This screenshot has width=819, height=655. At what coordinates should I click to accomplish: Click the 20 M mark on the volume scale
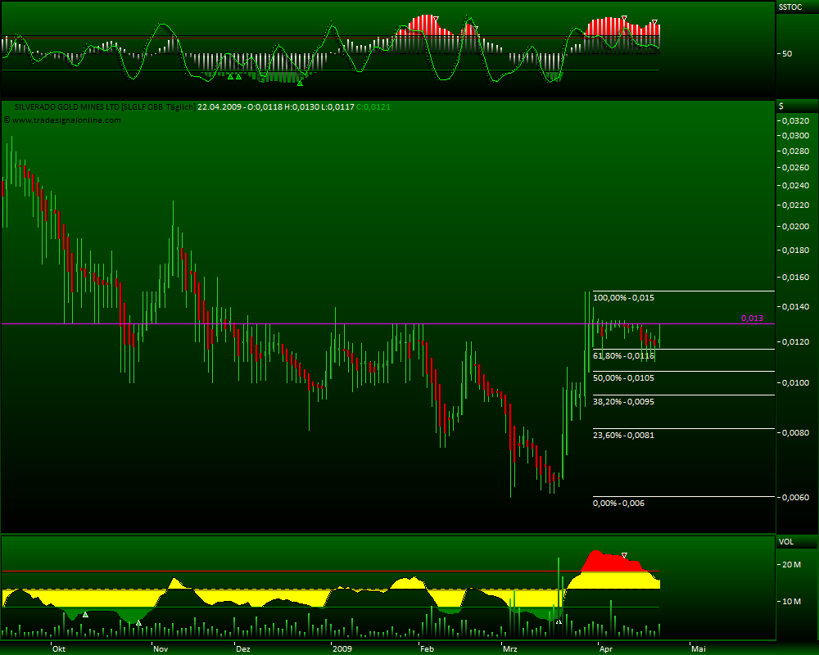click(x=794, y=565)
